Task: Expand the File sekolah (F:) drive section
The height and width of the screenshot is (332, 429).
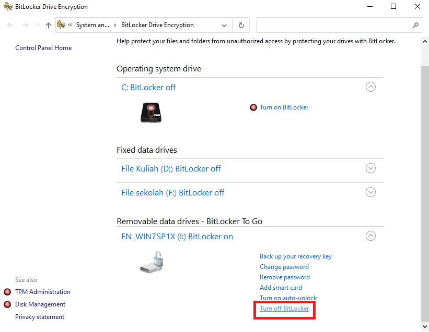Action: tap(370, 192)
